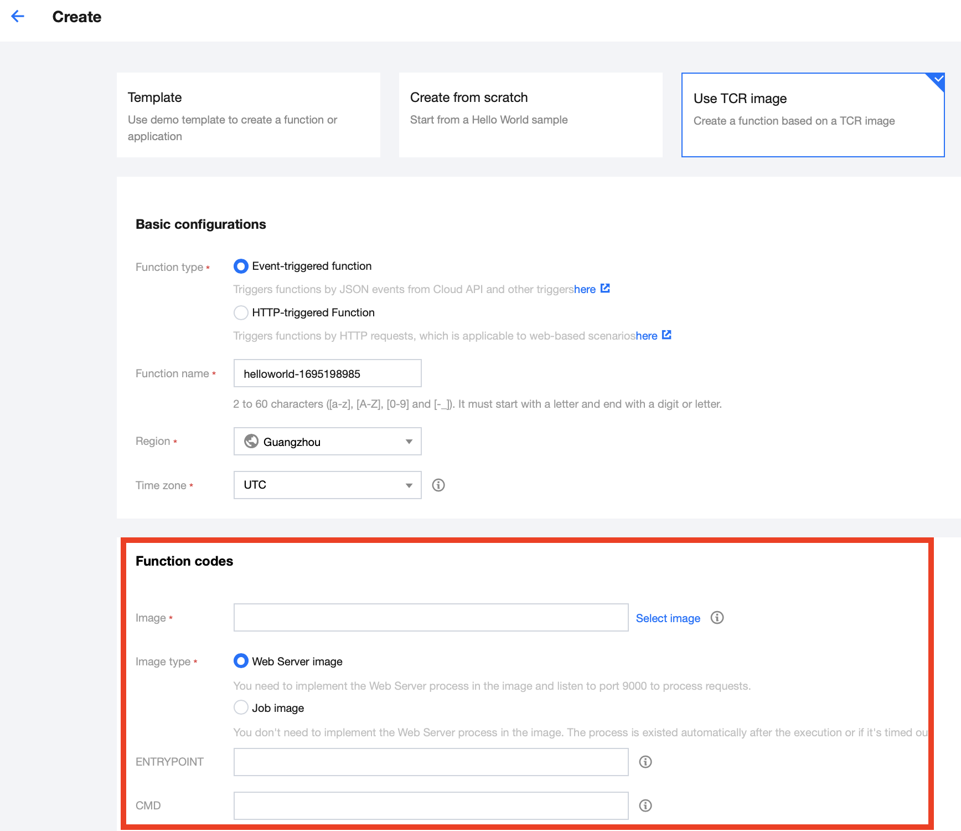Screen dimensions: 961x831
Task: Choose Job image type
Action: tap(241, 707)
